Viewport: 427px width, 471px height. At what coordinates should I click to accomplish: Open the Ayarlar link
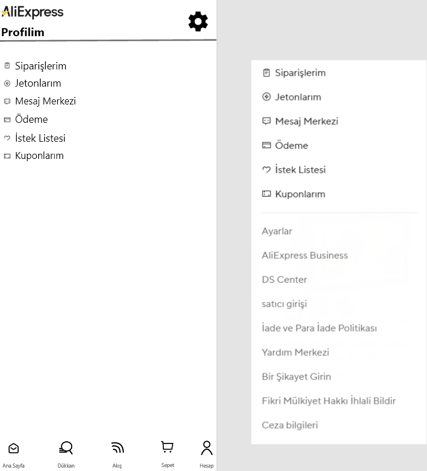click(x=277, y=231)
